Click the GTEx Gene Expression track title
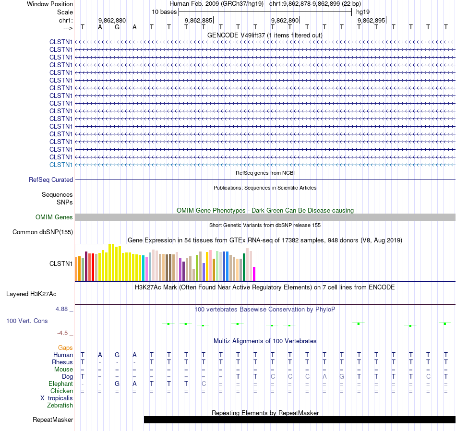The image size is (456, 431). (x=265, y=240)
